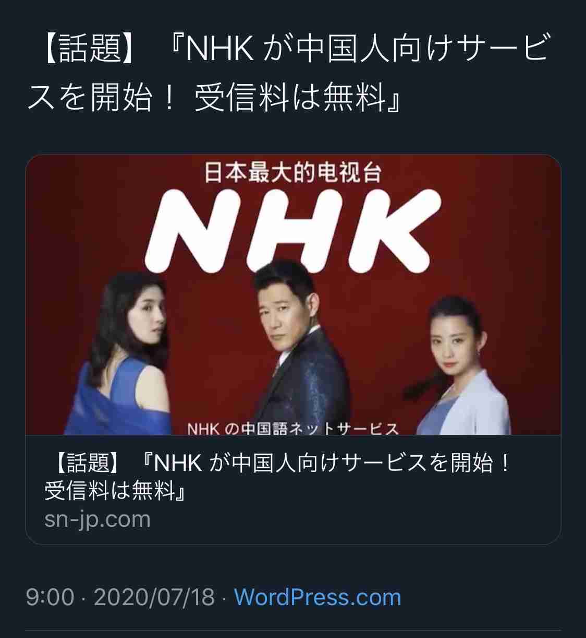586x638 pixels.
Task: Tap the woman in white jacket
Action: [459, 365]
